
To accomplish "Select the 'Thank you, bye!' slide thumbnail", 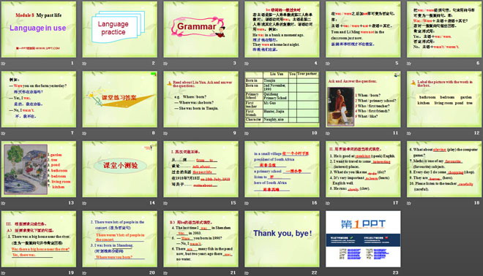I will tap(282, 239).
